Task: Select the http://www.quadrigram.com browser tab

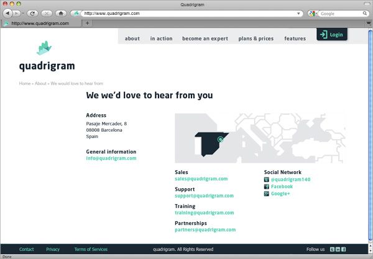Action: click(x=41, y=23)
